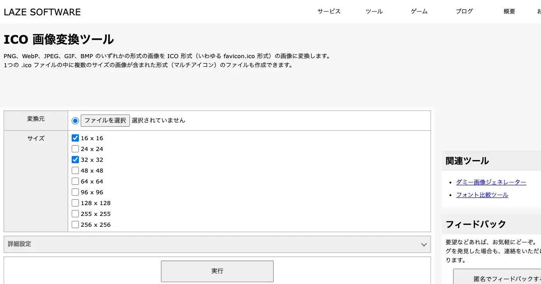Go to the ゲーム navigation item
The height and width of the screenshot is (284, 541).
(x=419, y=12)
